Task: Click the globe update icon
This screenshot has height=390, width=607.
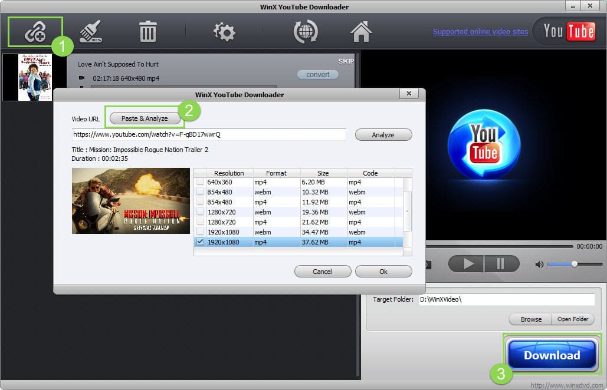Action: pos(306,32)
